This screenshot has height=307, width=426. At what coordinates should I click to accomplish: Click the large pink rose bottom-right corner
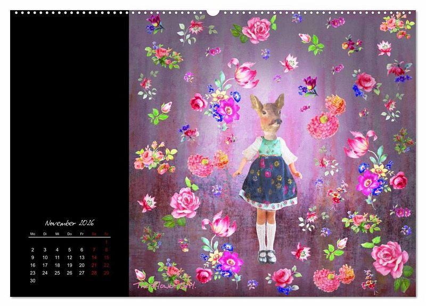tap(389, 259)
